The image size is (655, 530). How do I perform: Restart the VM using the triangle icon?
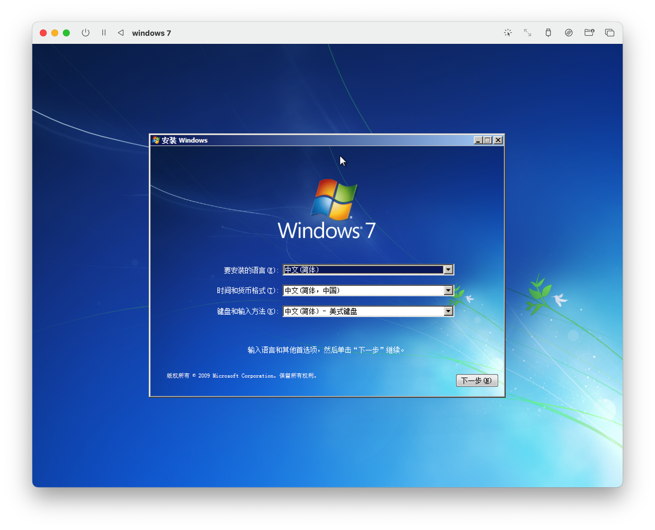121,33
